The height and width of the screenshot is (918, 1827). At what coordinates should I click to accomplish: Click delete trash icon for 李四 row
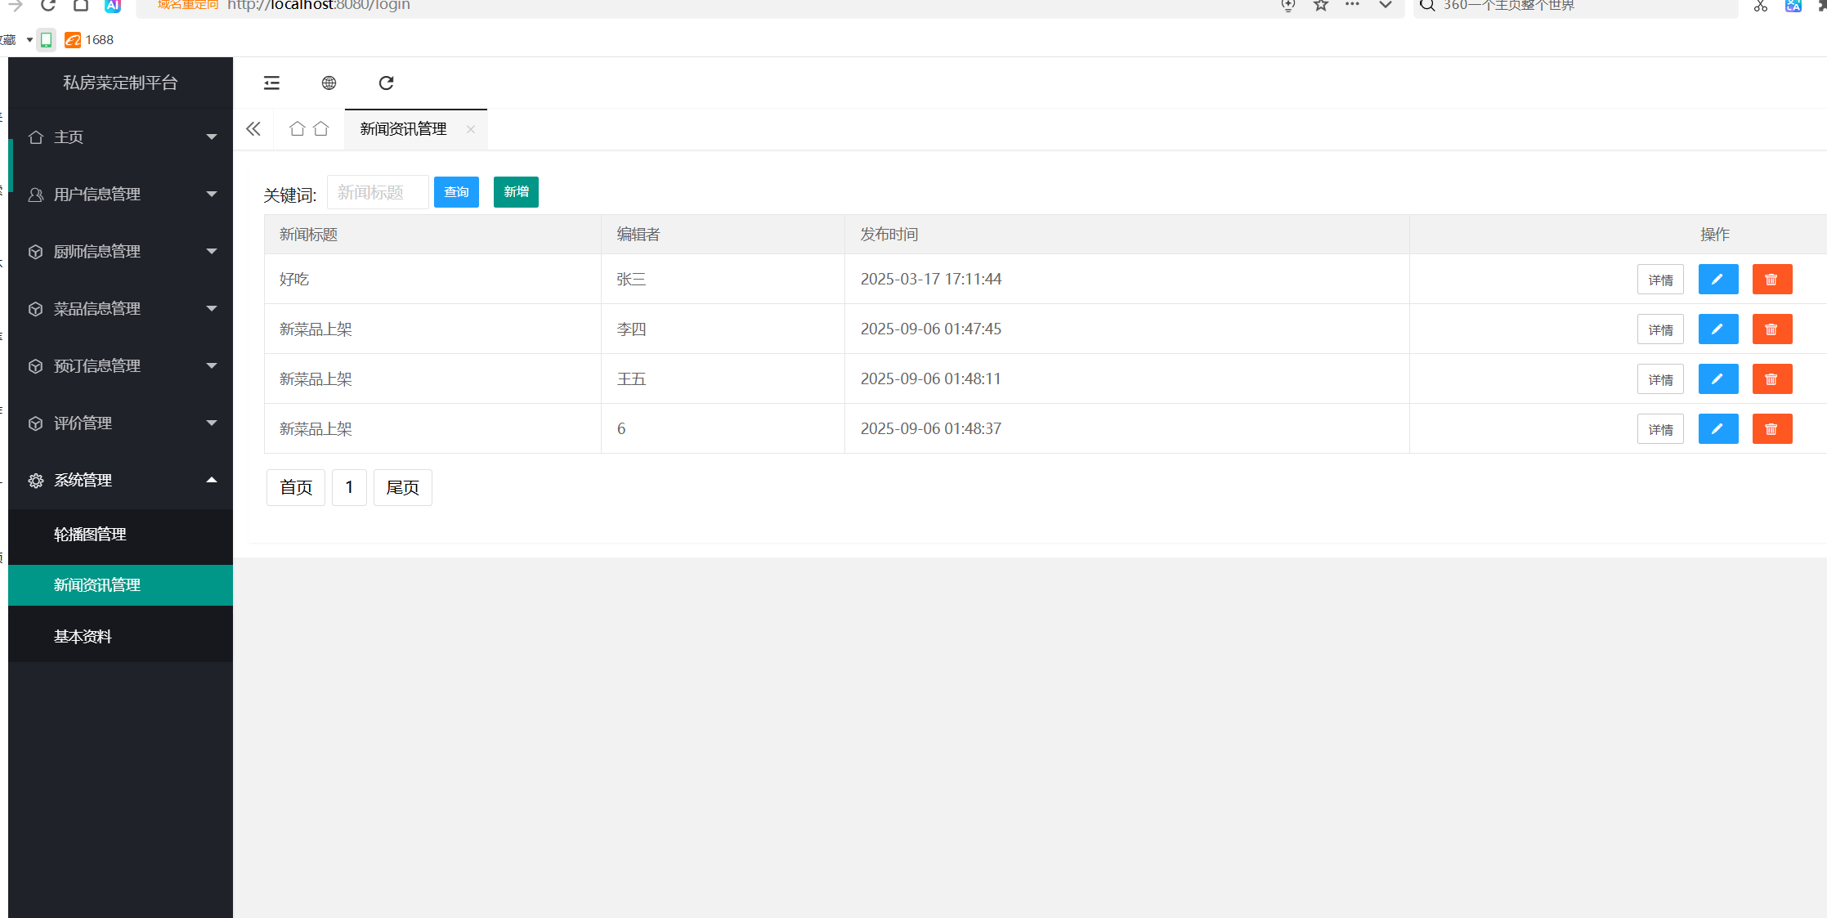click(x=1771, y=329)
